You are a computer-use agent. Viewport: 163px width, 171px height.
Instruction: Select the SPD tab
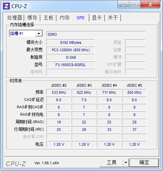[x=81, y=18]
